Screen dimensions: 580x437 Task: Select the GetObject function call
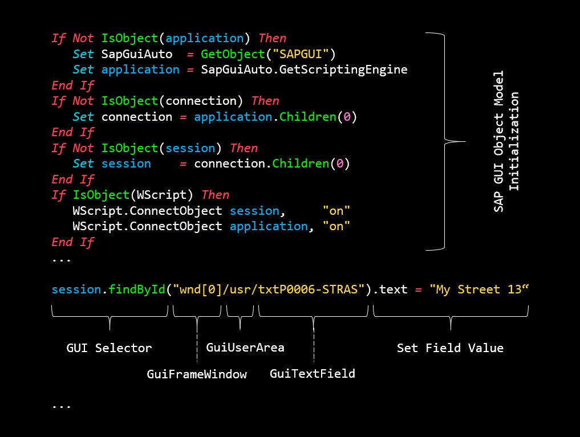pos(268,54)
